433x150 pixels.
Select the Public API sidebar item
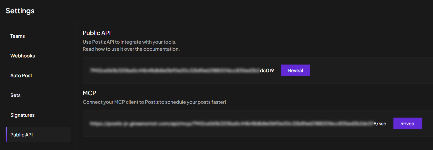[x=22, y=135]
